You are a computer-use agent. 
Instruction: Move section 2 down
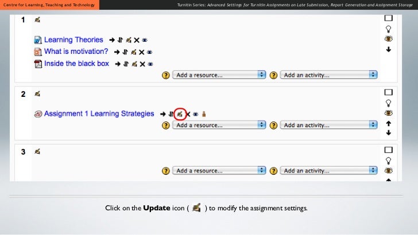click(388, 132)
